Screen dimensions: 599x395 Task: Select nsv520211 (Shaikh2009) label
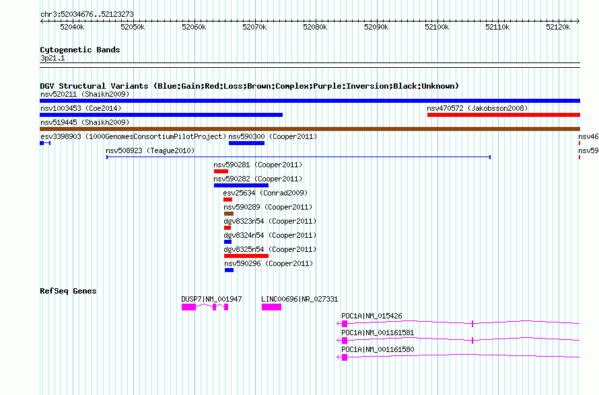85,94
